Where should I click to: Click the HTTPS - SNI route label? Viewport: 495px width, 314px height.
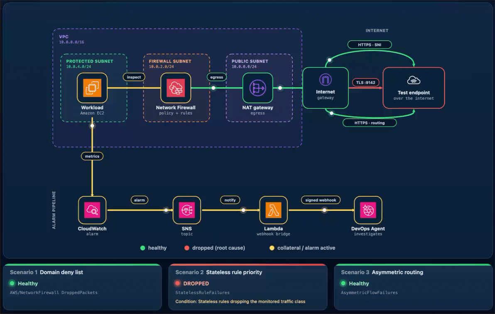(370, 44)
